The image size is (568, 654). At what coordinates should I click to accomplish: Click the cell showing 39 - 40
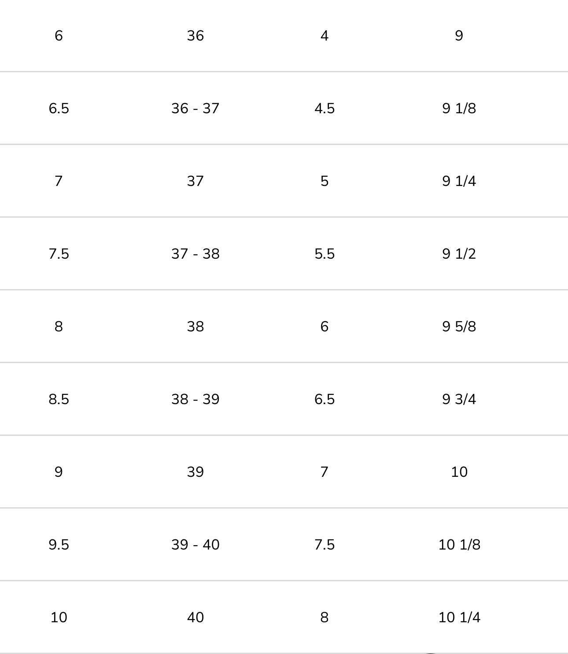click(195, 545)
